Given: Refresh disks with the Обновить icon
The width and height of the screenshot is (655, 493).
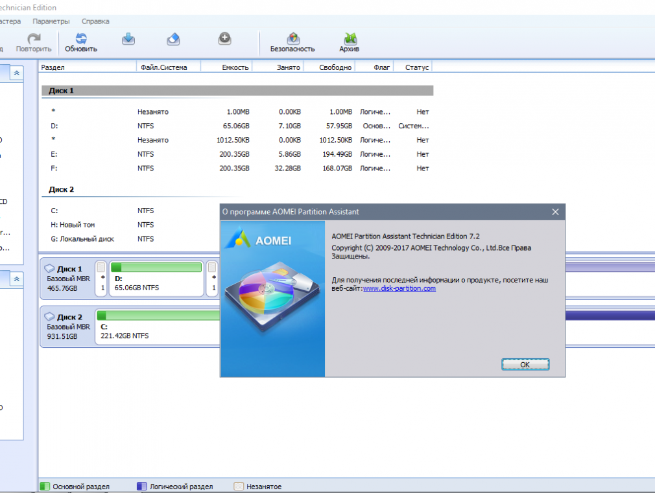Looking at the screenshot, I should (x=81, y=39).
